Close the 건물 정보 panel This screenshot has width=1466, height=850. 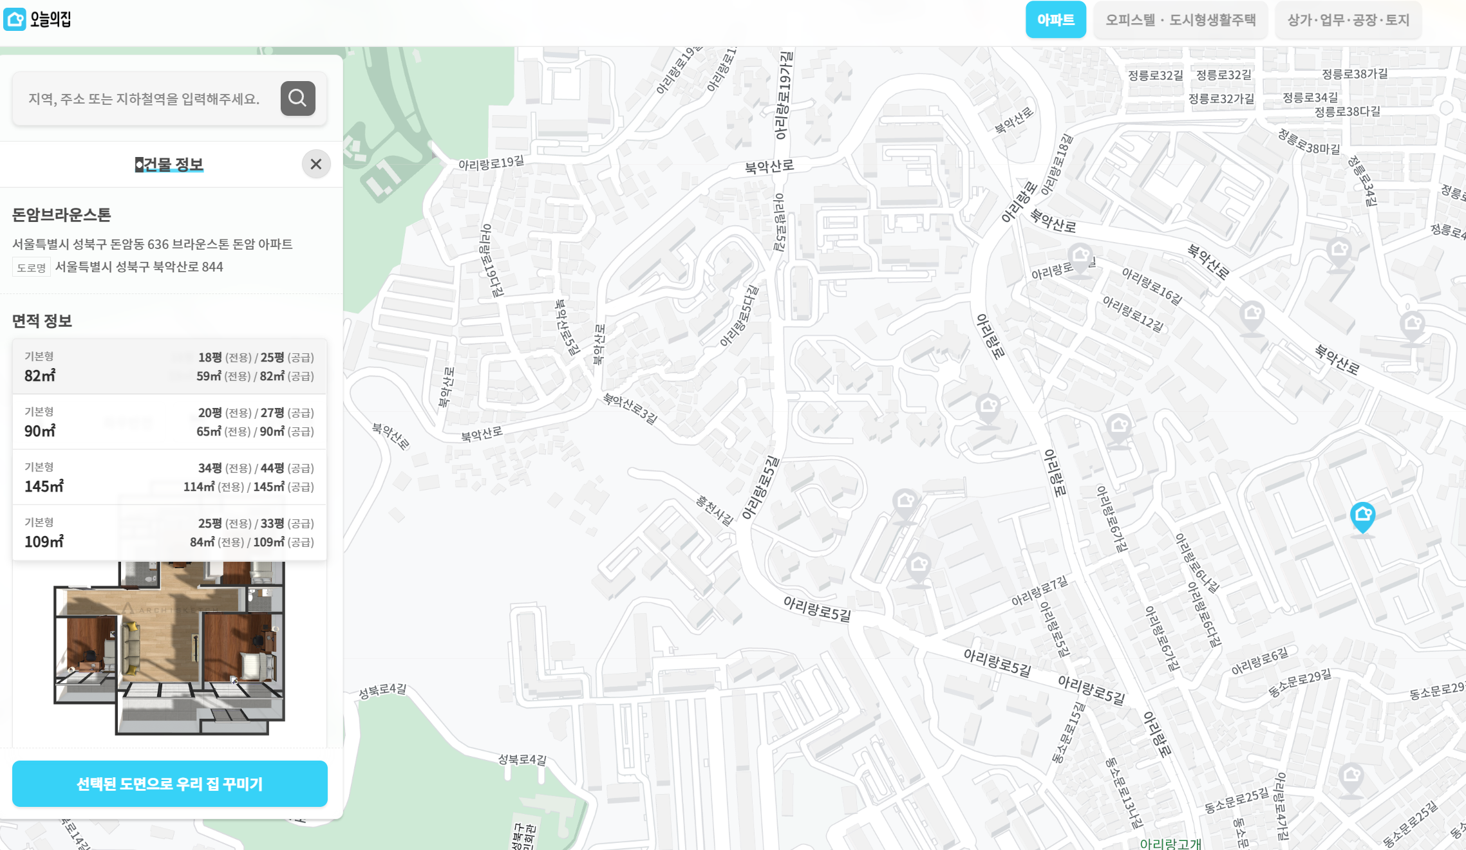pos(316,164)
